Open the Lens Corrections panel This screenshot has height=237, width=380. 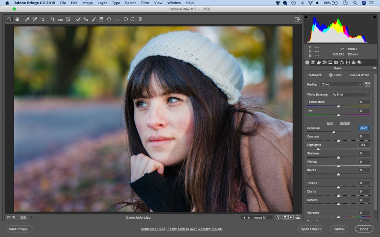tap(336, 62)
